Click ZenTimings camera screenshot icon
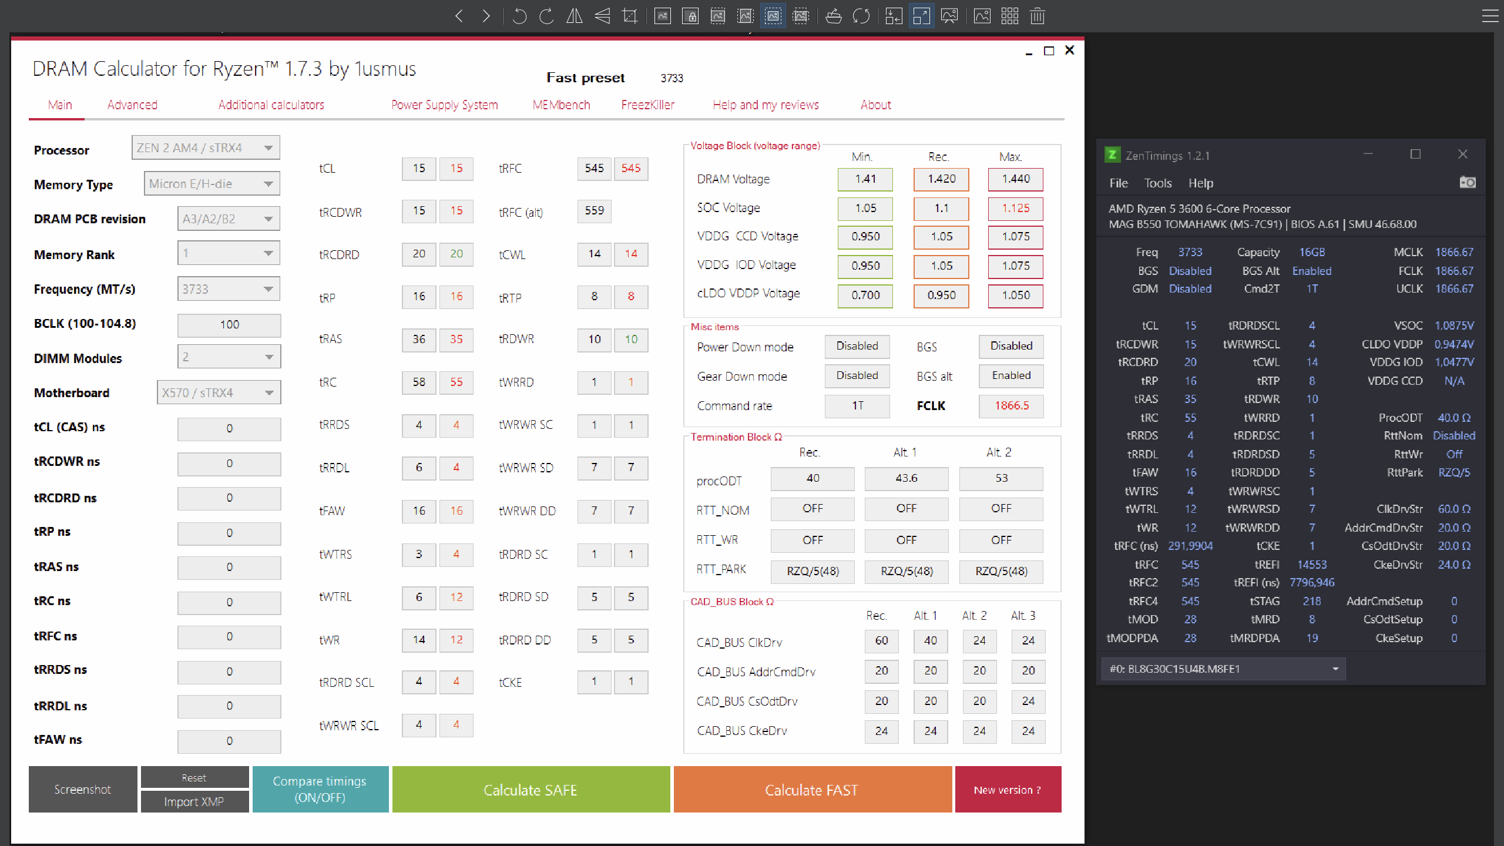 click(1467, 183)
